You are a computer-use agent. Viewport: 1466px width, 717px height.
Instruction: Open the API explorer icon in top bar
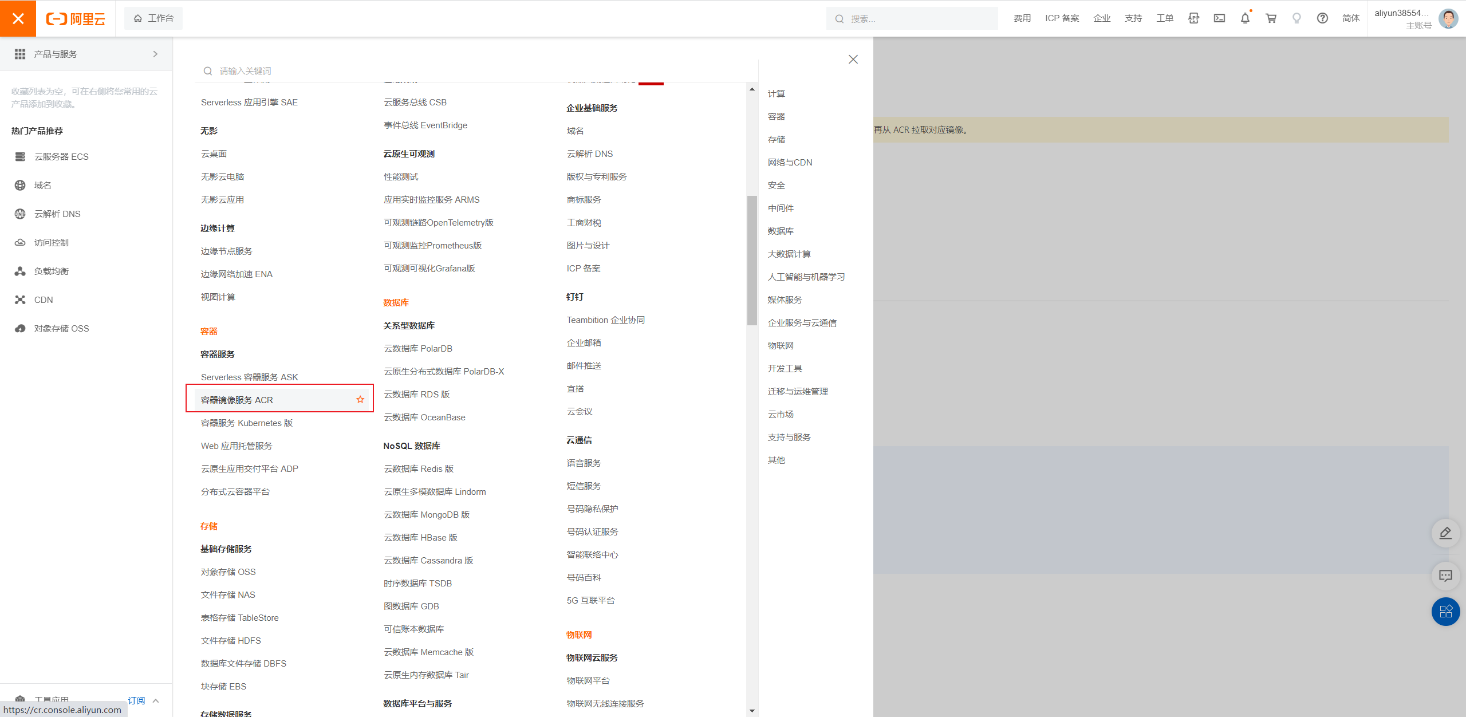tap(1193, 18)
